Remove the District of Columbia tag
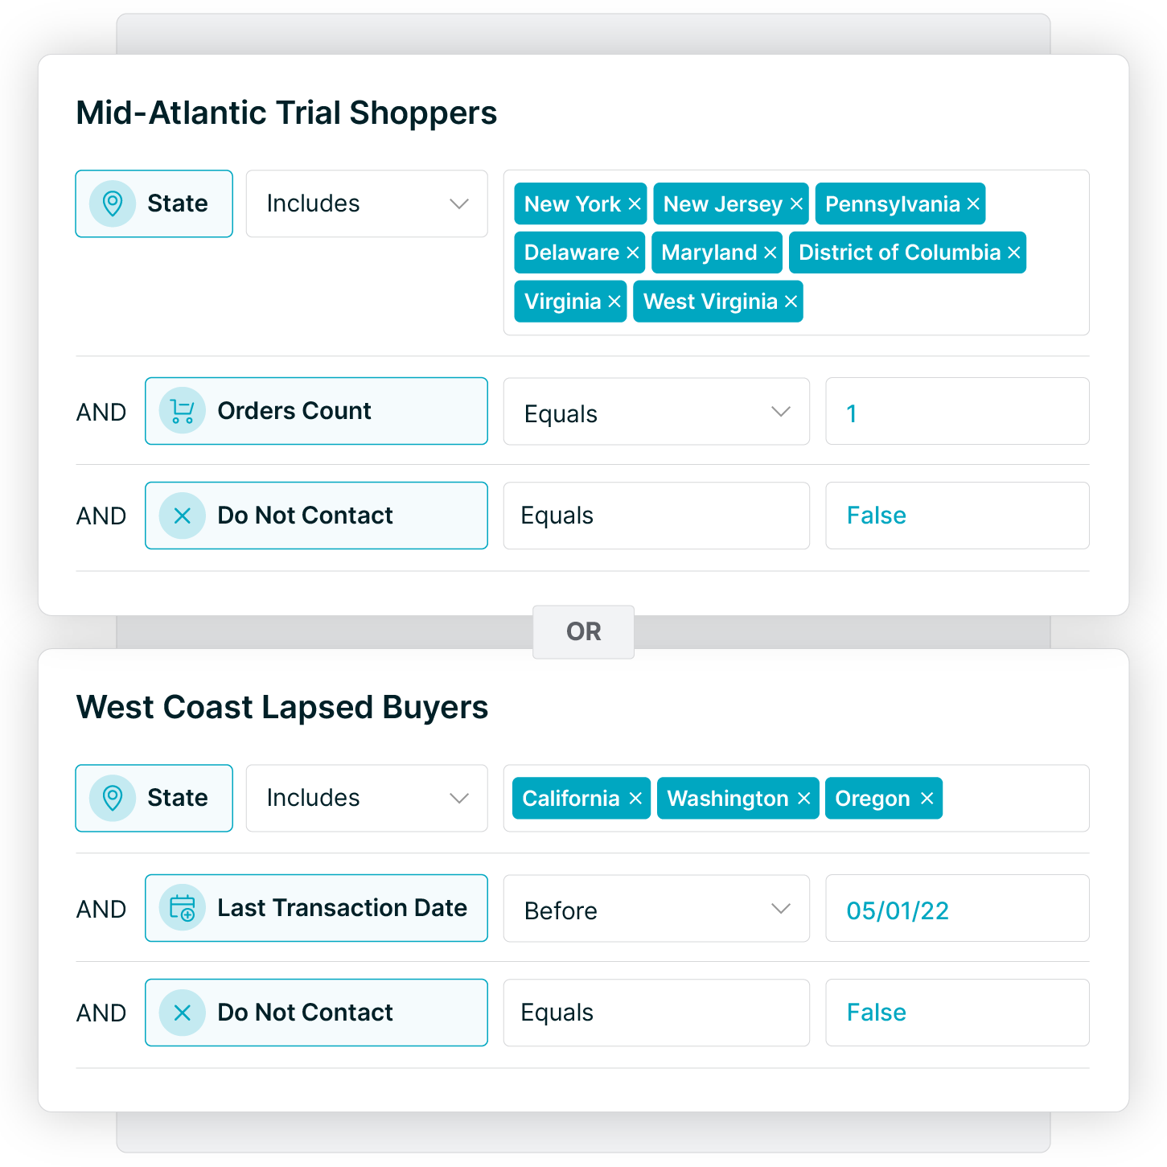Viewport: 1167px width, 1167px height. 1013,252
